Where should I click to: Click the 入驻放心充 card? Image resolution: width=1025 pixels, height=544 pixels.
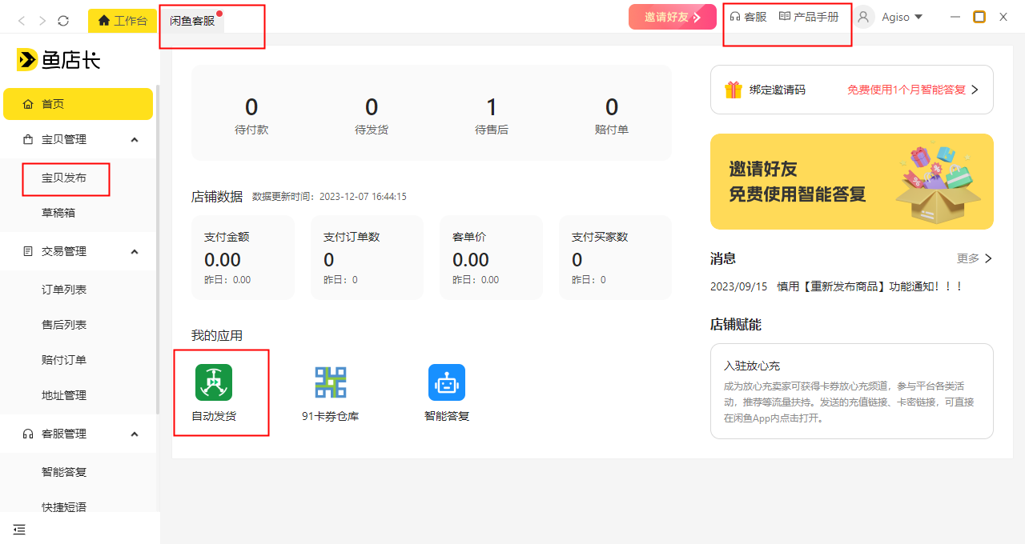(852, 391)
